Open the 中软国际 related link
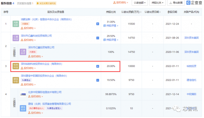 coord(191,94)
